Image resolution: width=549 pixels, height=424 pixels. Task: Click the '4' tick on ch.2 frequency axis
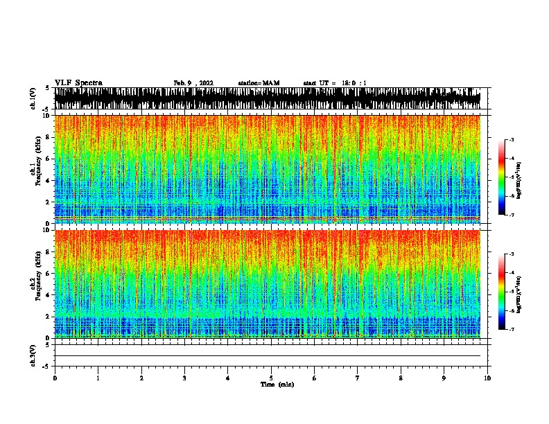[x=48, y=295]
